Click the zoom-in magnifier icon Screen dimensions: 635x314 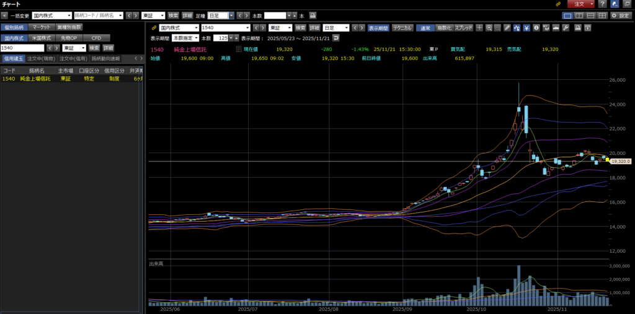pyautogui.click(x=489, y=28)
